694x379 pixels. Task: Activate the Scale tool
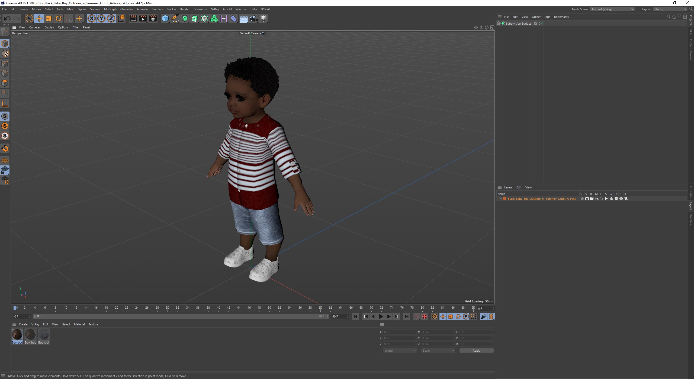[x=49, y=18]
